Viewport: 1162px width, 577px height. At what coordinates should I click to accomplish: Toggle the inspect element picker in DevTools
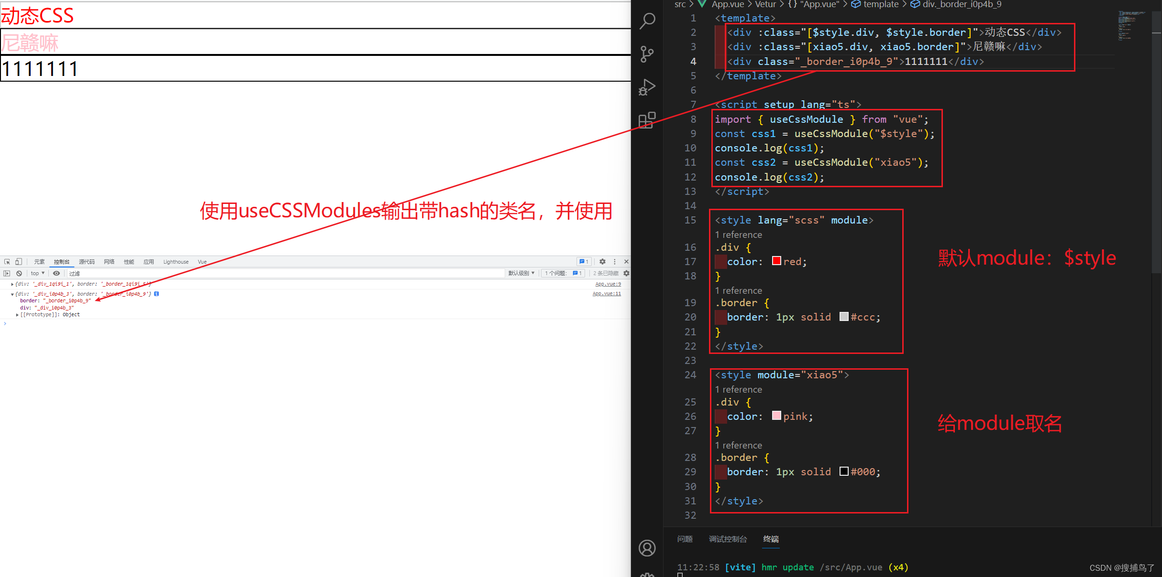(x=8, y=262)
